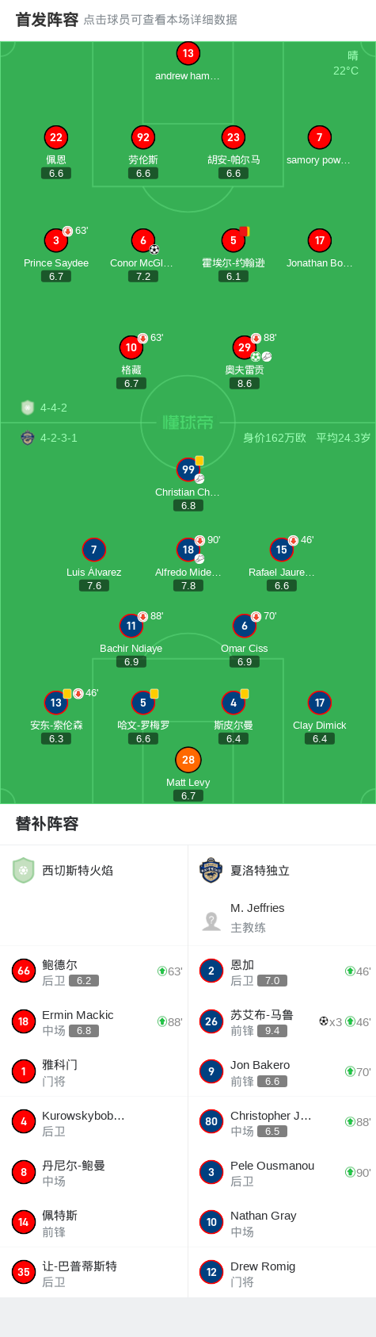The image size is (376, 1337).
Task: Open substitute Drew Romig number 12 row
Action: [282, 1272]
